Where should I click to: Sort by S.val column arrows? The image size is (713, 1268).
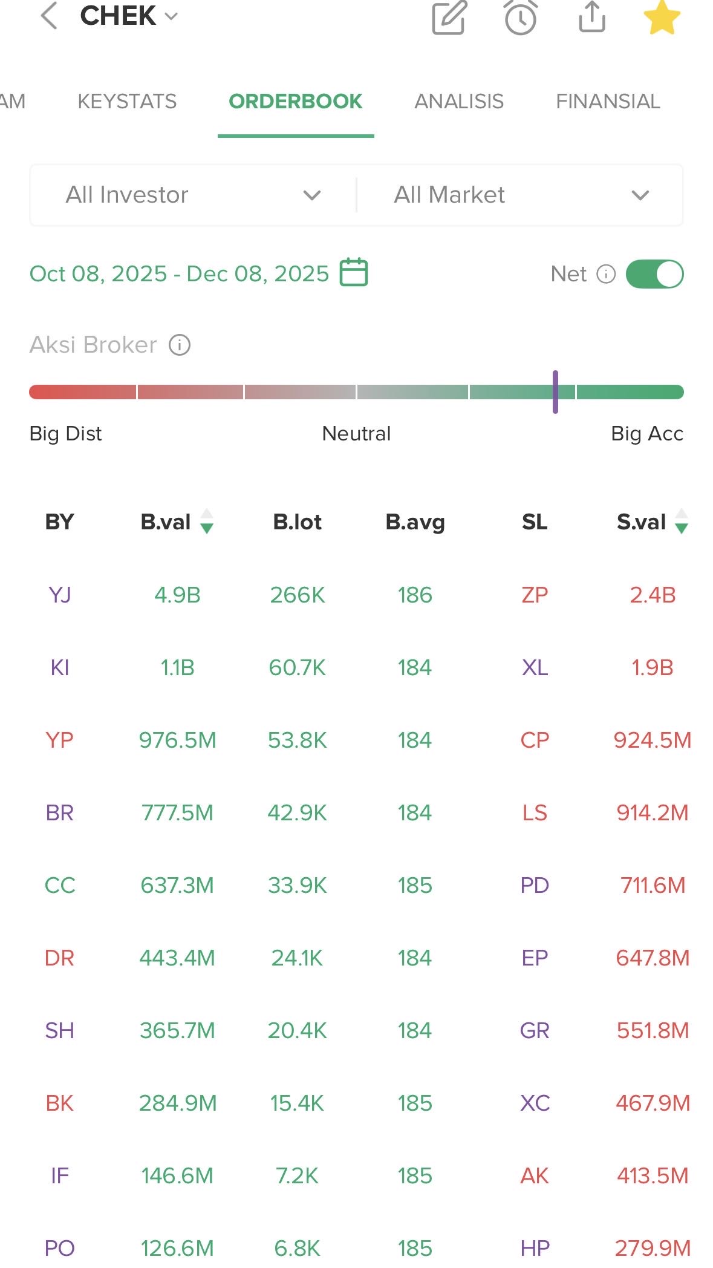click(682, 521)
